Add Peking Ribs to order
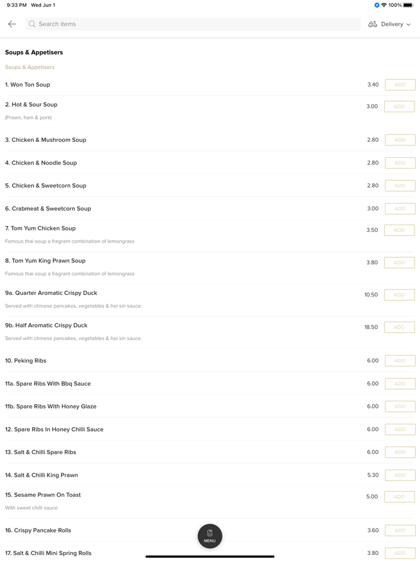 pyautogui.click(x=400, y=361)
